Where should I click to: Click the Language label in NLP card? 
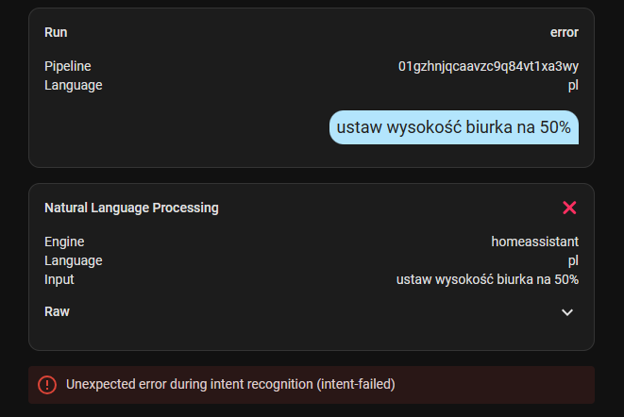pos(74,260)
